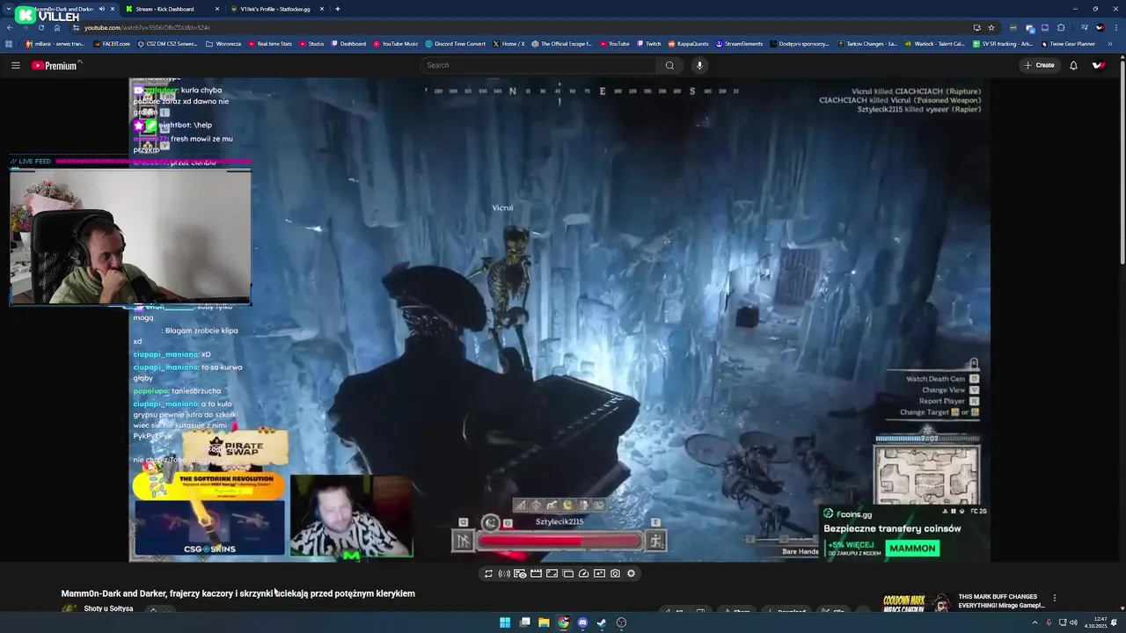Click the resize player icon under the video
Viewport: 1126px width, 633px height.
(x=552, y=573)
